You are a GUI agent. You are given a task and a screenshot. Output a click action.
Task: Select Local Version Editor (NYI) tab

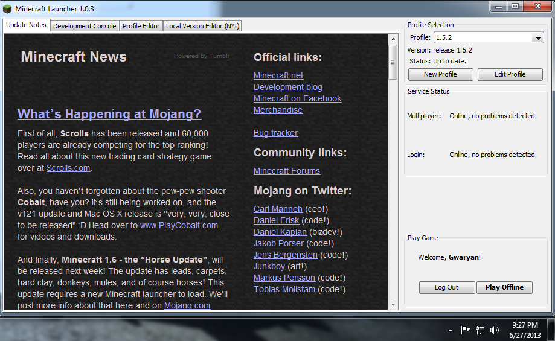pos(202,26)
